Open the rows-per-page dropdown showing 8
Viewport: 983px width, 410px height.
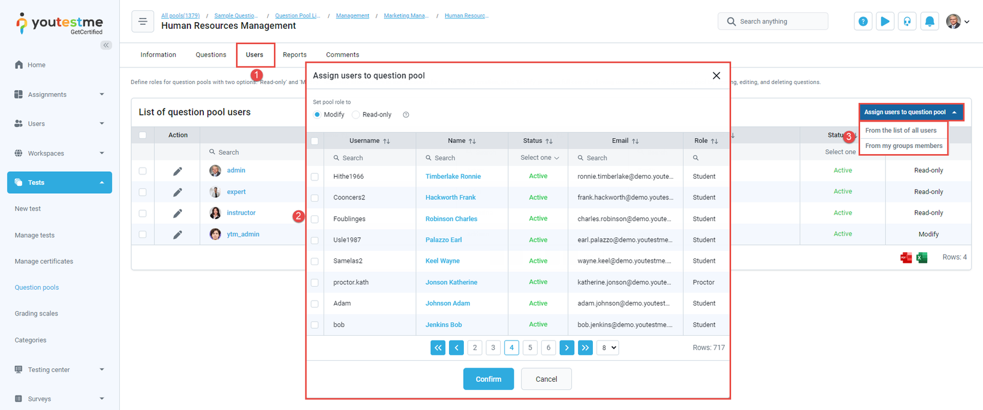[x=607, y=348]
